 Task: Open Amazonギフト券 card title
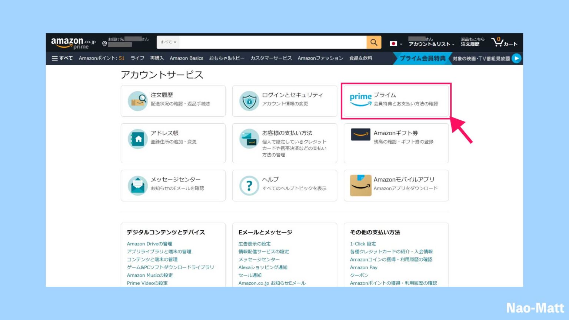tap(396, 133)
